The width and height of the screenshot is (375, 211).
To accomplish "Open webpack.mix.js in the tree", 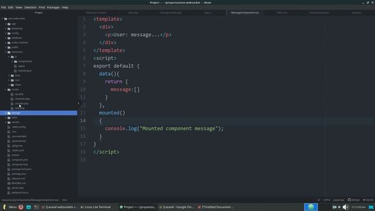I will tap(20, 193).
